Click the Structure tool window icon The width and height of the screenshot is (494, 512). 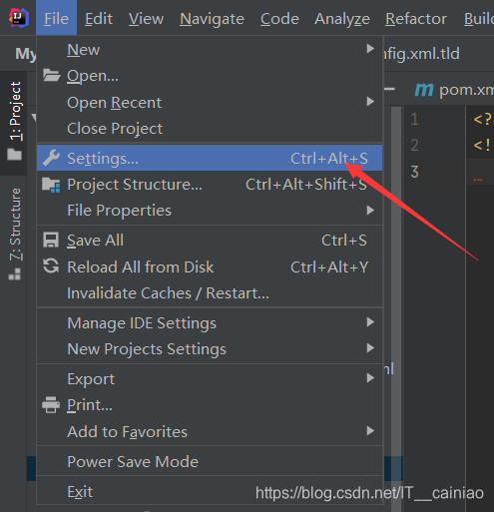coord(15,274)
